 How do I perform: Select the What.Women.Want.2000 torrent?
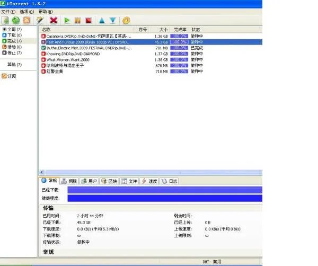[x=151, y=60]
